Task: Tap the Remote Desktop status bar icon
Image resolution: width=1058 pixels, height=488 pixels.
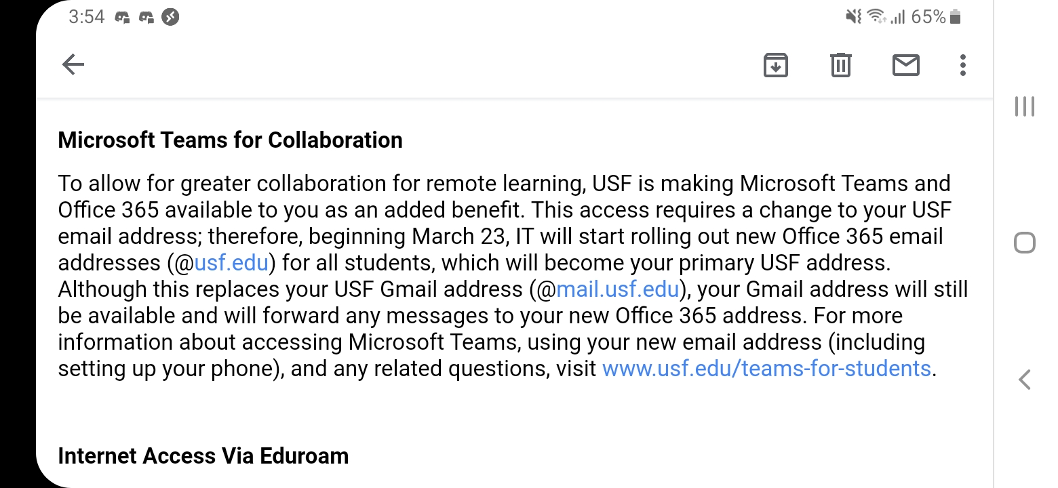Action: coord(170,17)
